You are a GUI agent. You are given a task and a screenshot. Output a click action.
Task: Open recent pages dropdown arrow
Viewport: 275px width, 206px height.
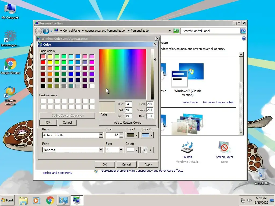tap(51, 31)
